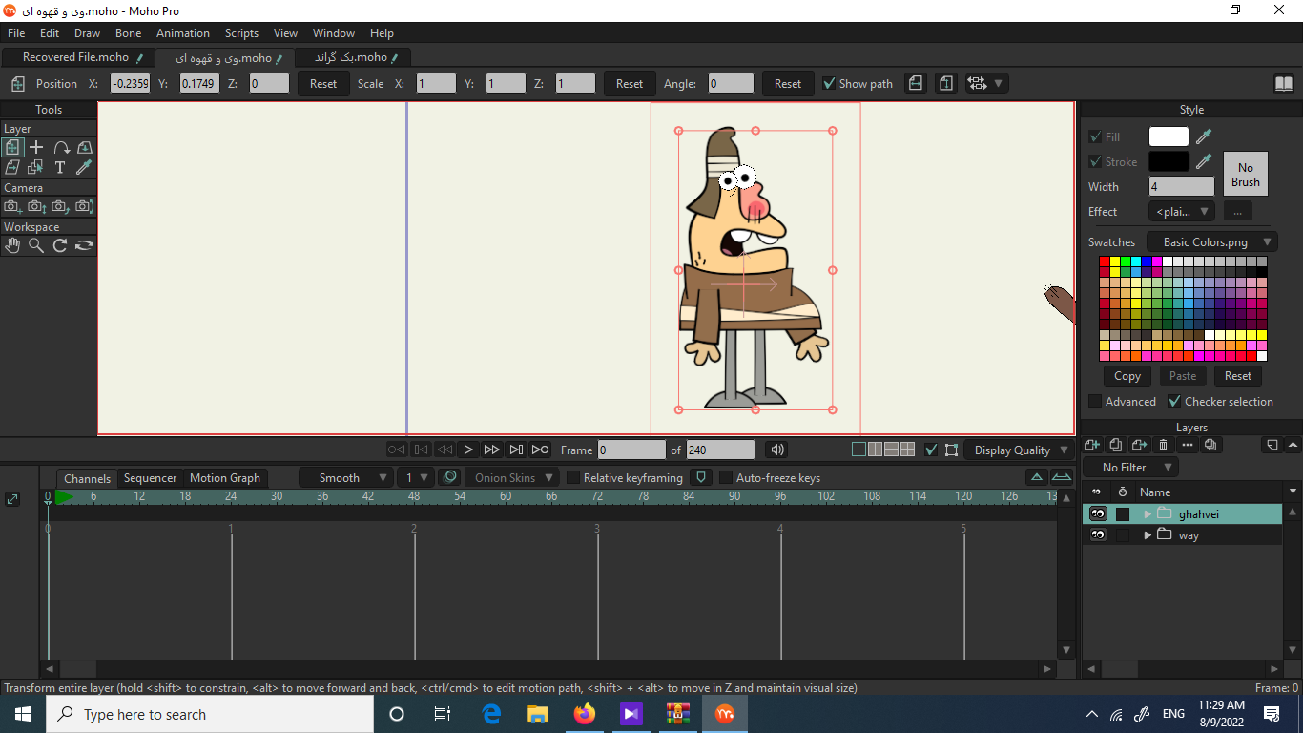Screen dimensions: 1303x733
Task: Select the Pan Workspace hand tool
Action: [12, 245]
